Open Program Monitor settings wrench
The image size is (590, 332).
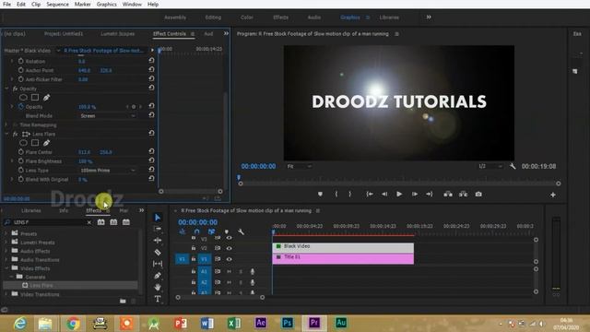[x=513, y=166]
